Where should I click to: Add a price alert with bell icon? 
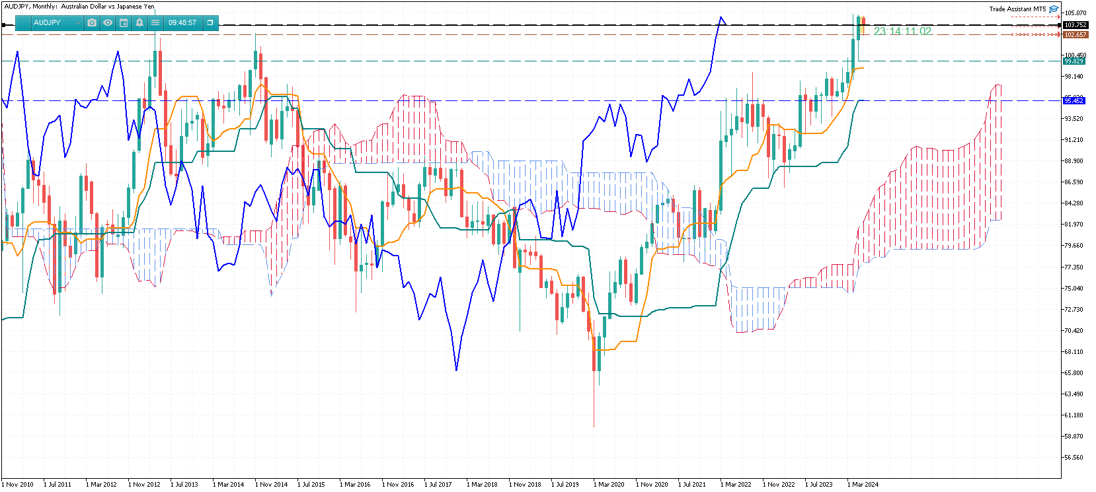(139, 22)
